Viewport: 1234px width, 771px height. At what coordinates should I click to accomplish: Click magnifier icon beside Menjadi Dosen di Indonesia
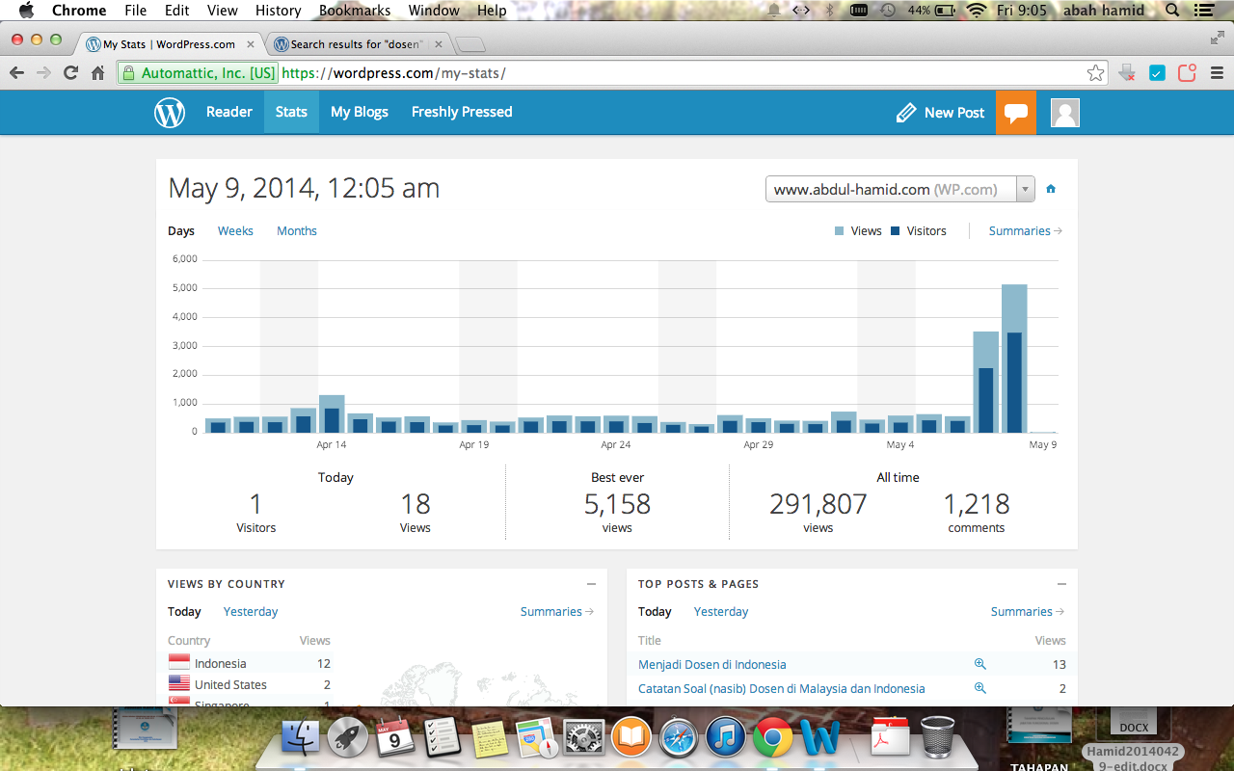tap(979, 664)
